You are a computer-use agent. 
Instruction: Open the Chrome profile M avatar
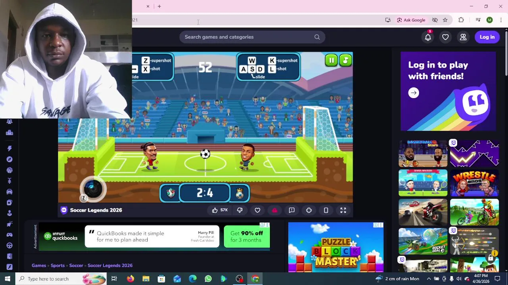489,20
